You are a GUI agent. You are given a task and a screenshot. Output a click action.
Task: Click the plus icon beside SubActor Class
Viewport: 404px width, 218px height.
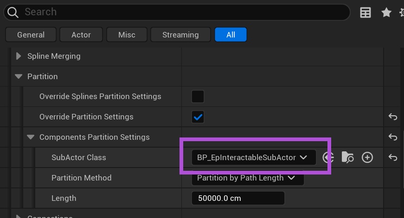click(367, 157)
